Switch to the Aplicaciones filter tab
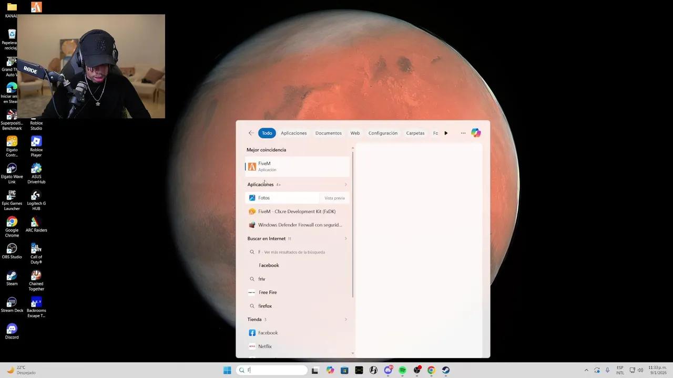 (293, 133)
